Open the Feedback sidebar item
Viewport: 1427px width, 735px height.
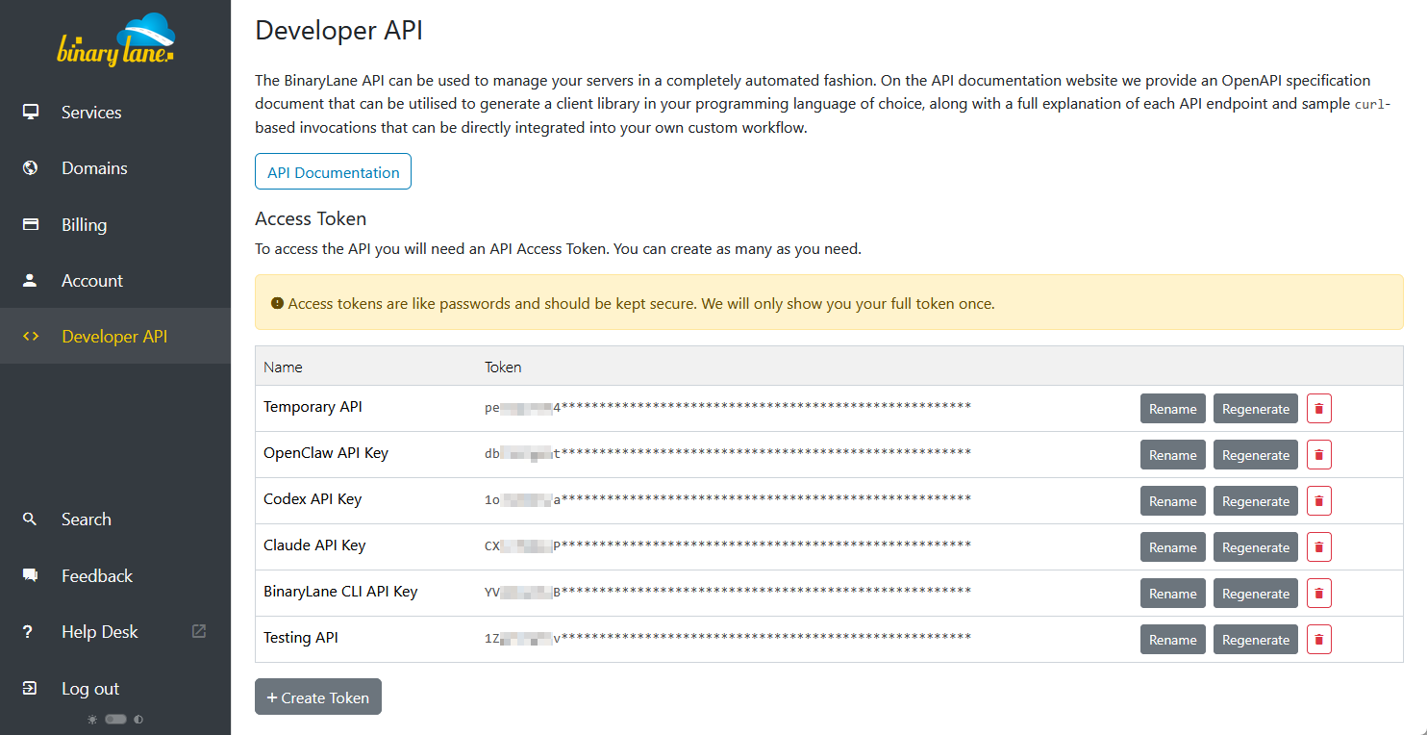point(115,575)
